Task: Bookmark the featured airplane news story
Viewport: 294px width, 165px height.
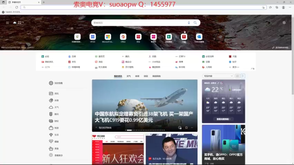Action: click(186, 128)
